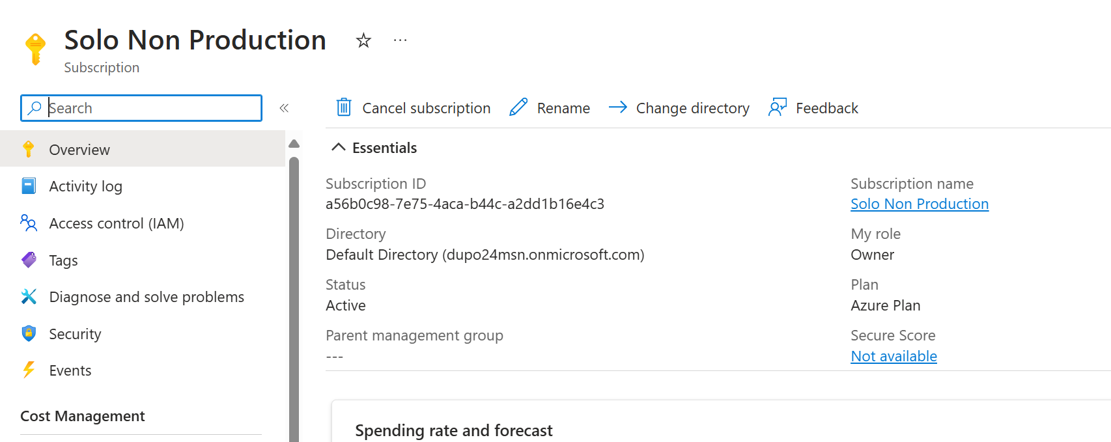Click the Parent management group label
This screenshot has height=442, width=1111.
(x=414, y=335)
